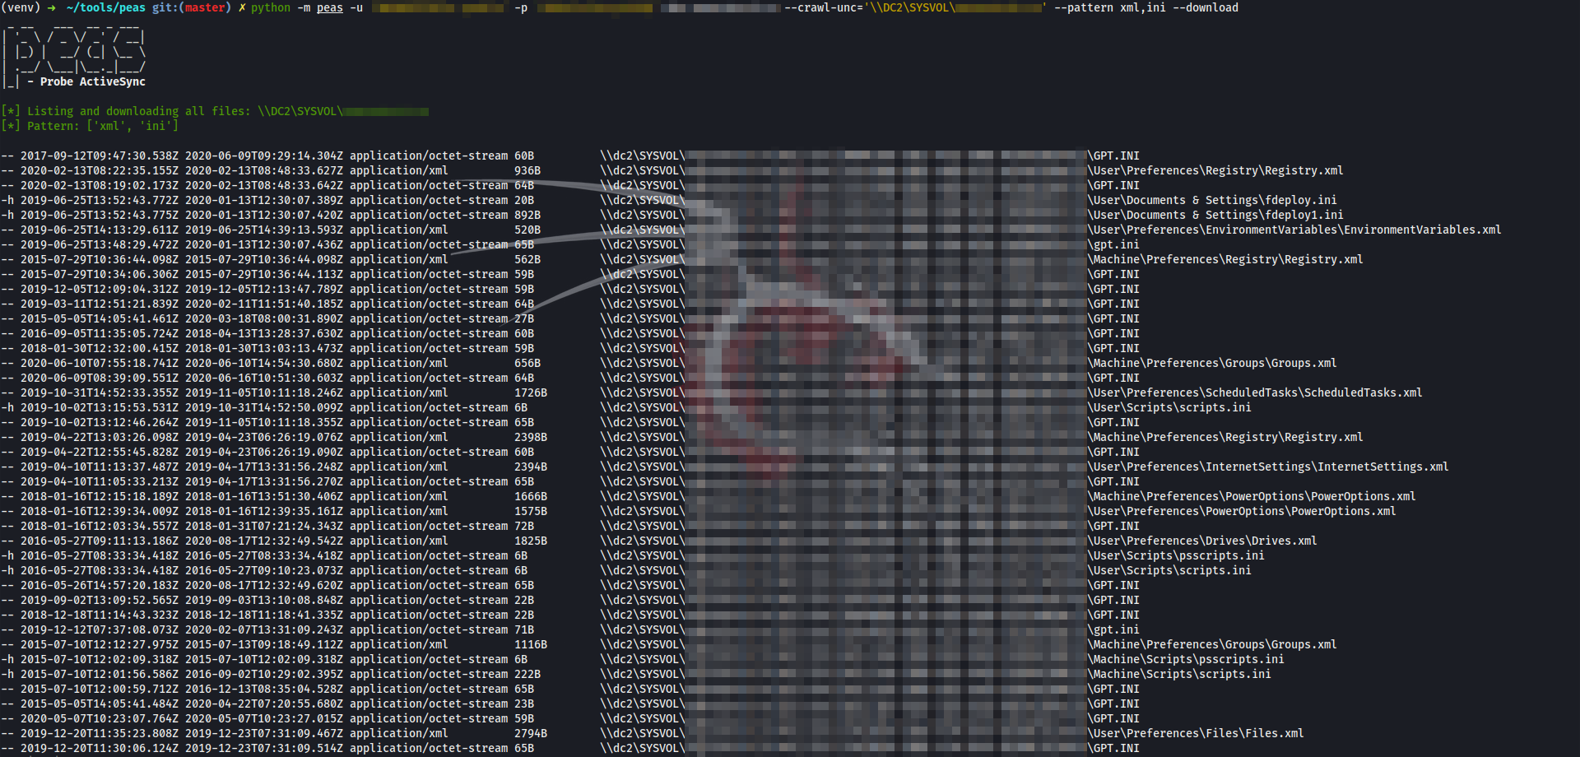
Task: Click the 'Probe ActiveSync' banner text
Action: [x=92, y=82]
